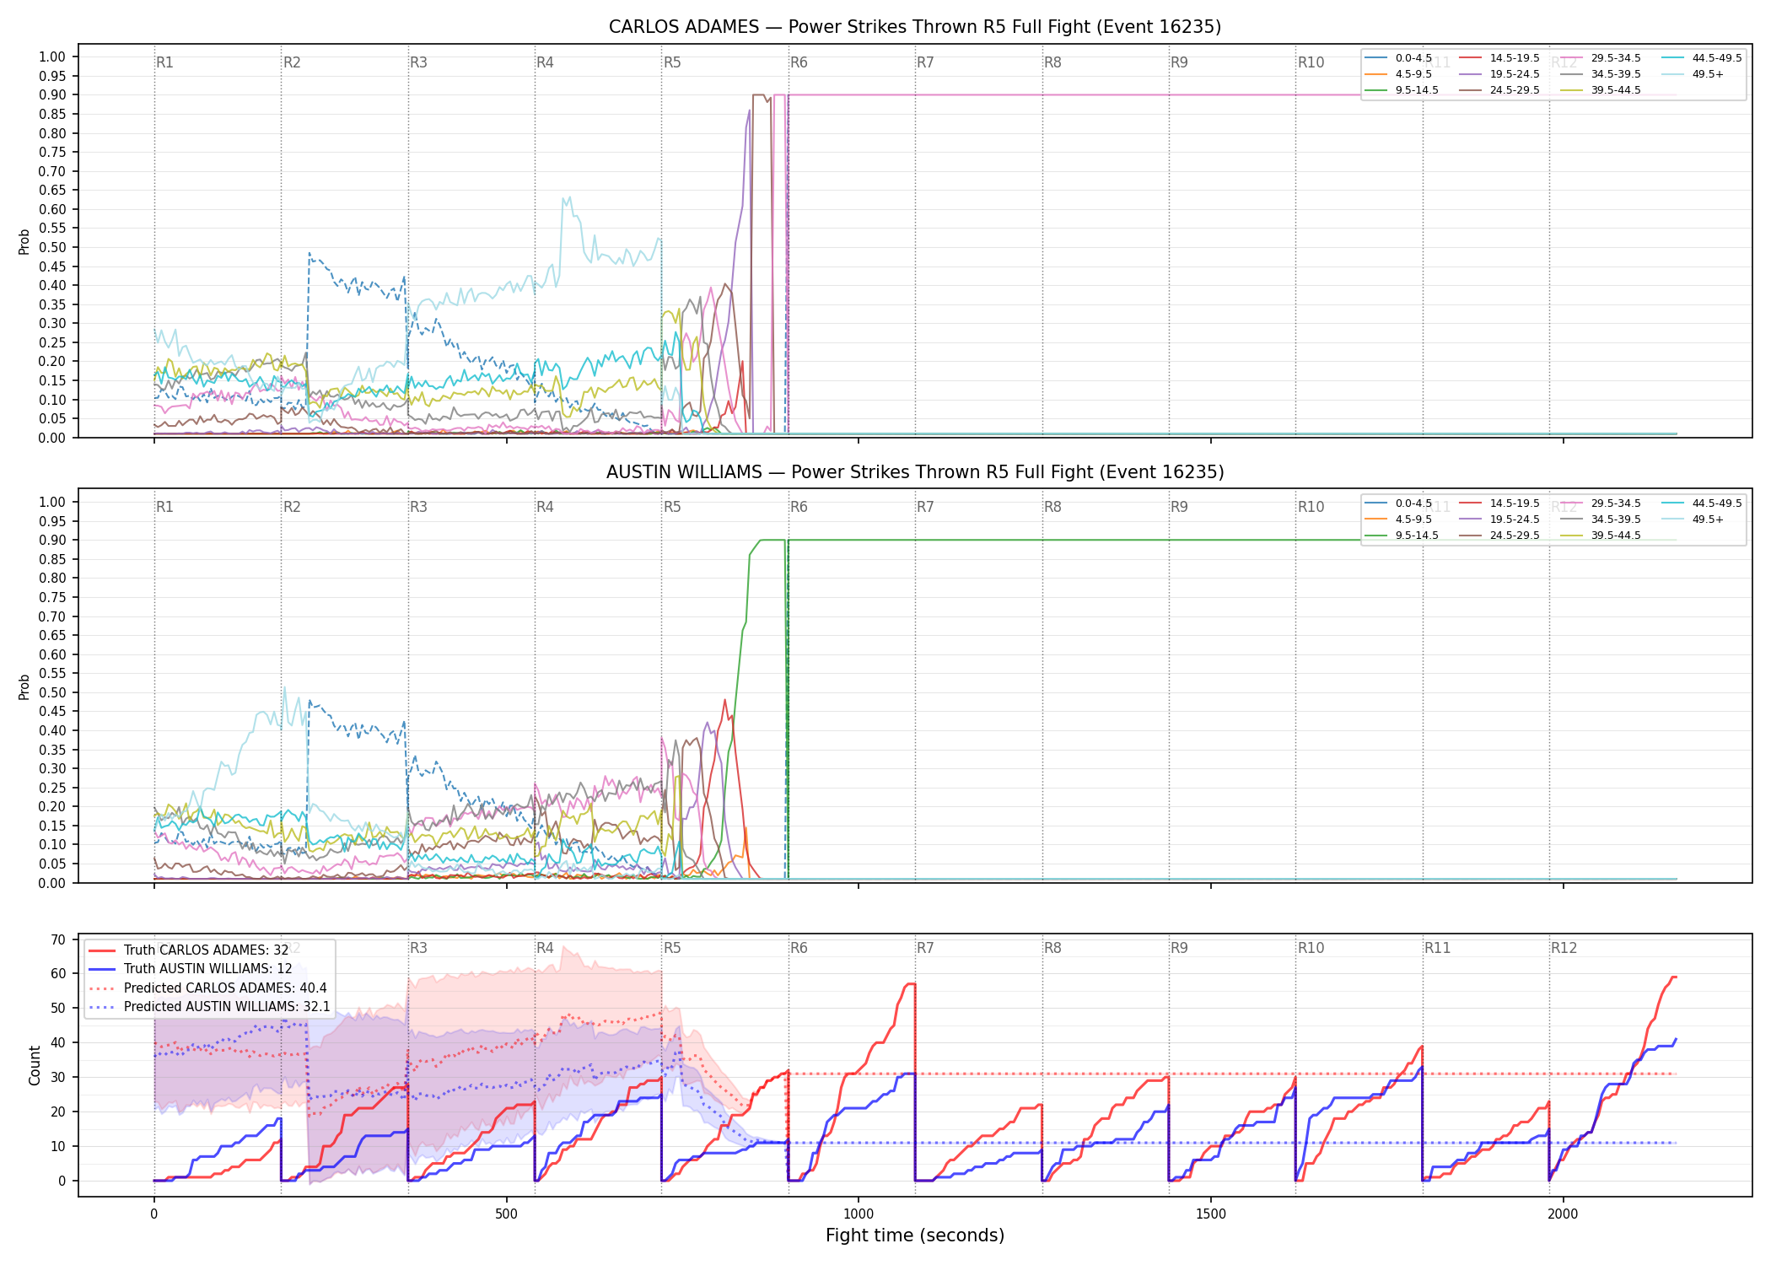Select the Predicted AUSTIN WILLIAMS: 32.1 legend entry
Image resolution: width=1771 pixels, height=1265 pixels.
tap(208, 1007)
